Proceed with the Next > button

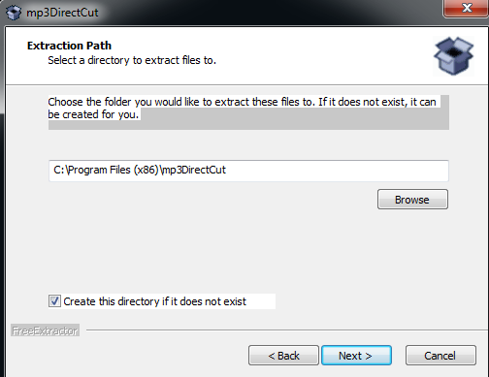pos(356,356)
